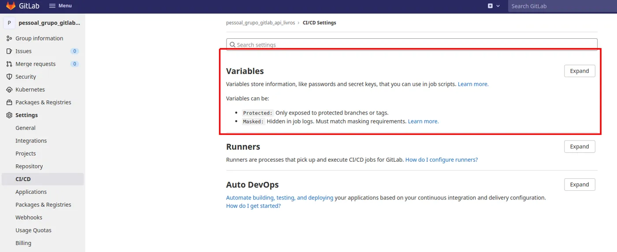Screen dimensions: 617x252
Task: Expand the Auto DevOps section
Action: tap(579, 185)
